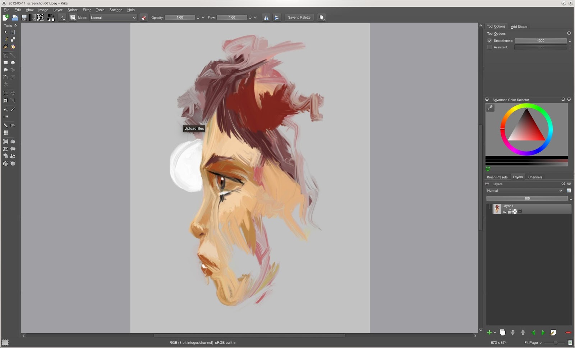Toggle horizontal mirror mode in the toolbar
Image resolution: width=575 pixels, height=348 pixels.
pyautogui.click(x=266, y=17)
